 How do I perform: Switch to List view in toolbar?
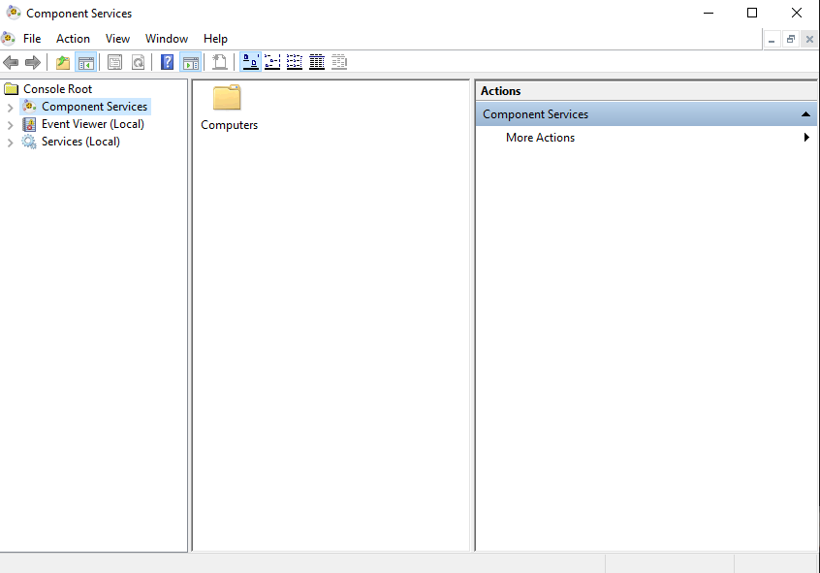tap(295, 62)
